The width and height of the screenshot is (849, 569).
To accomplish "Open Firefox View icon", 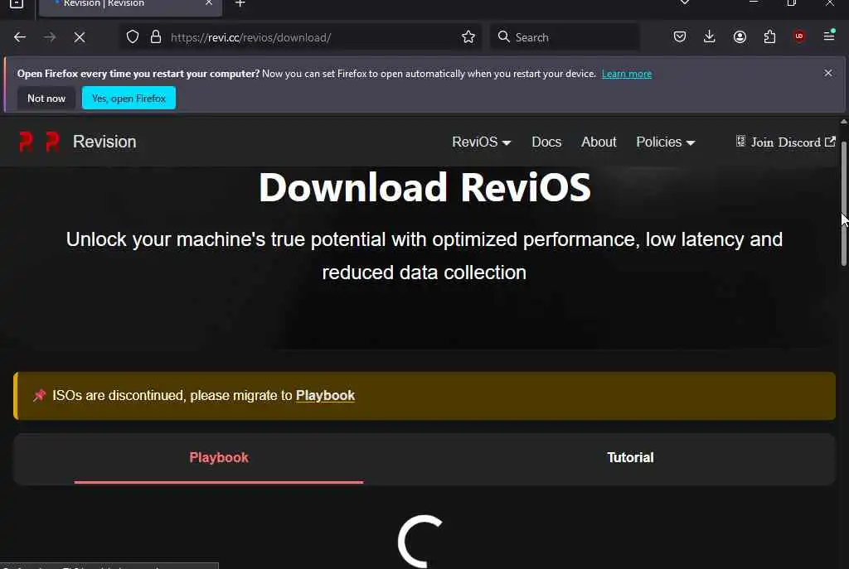I will [17, 4].
